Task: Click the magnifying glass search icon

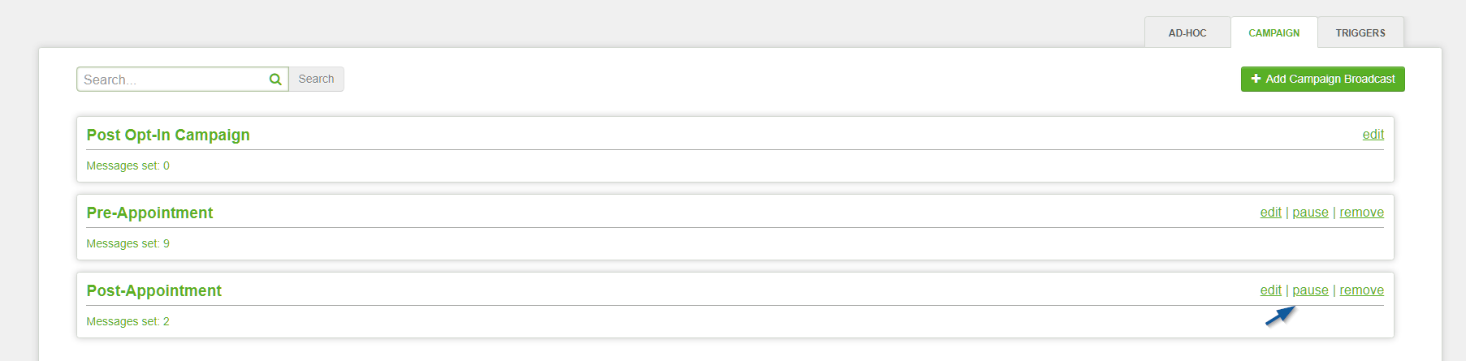Action: pos(275,80)
